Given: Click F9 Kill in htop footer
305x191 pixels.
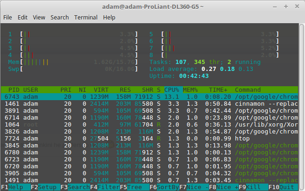Looking at the screenshot, I should [250, 187].
